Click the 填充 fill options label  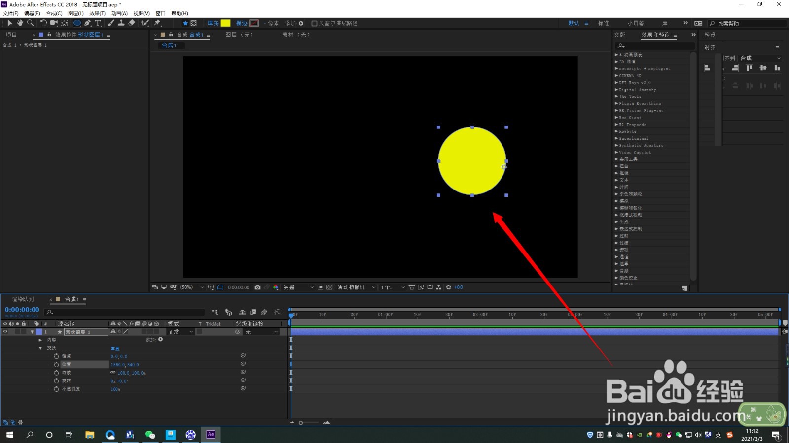click(213, 23)
